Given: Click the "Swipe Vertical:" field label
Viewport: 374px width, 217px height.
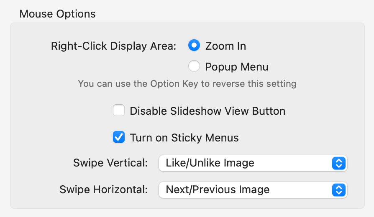Looking at the screenshot, I should [x=110, y=163].
